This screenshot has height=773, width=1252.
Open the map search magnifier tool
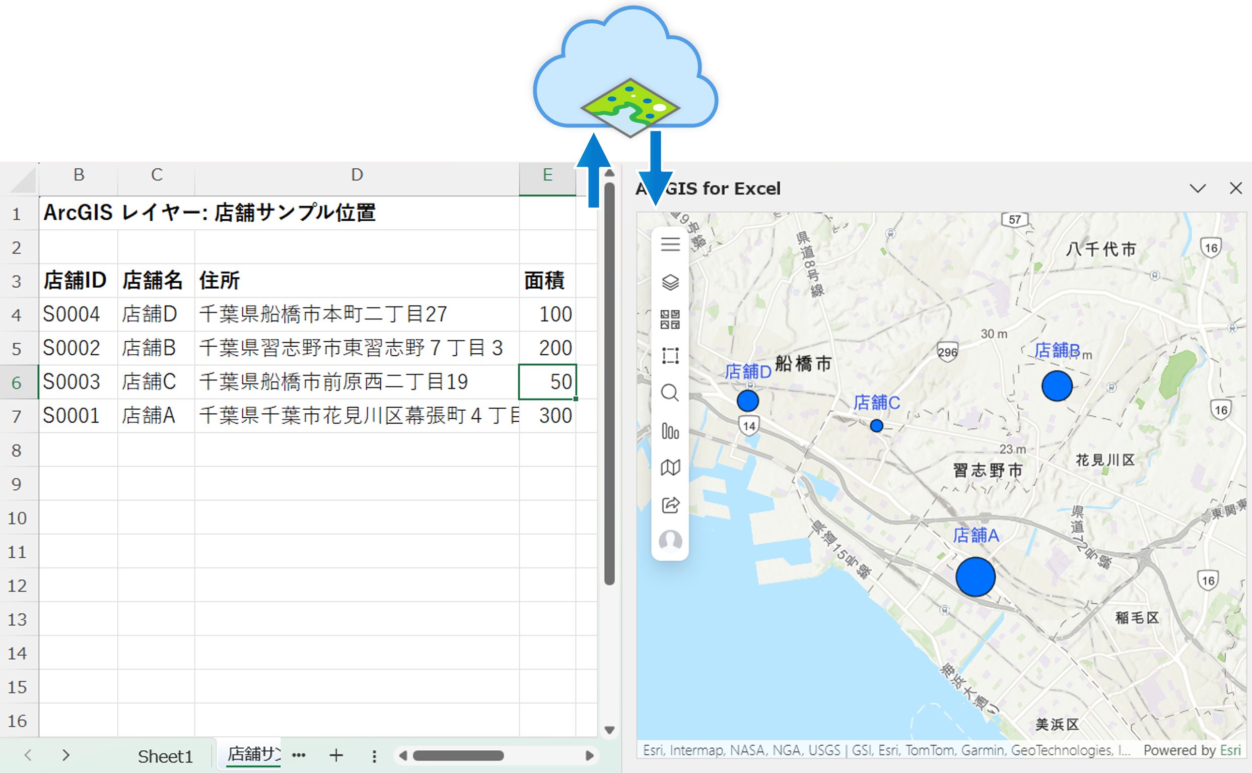coord(670,393)
